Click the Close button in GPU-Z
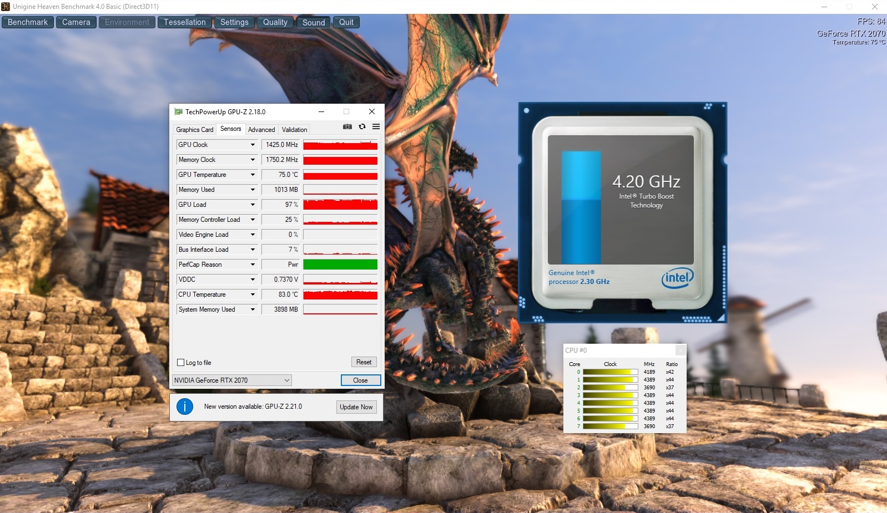887x513 pixels. (361, 380)
